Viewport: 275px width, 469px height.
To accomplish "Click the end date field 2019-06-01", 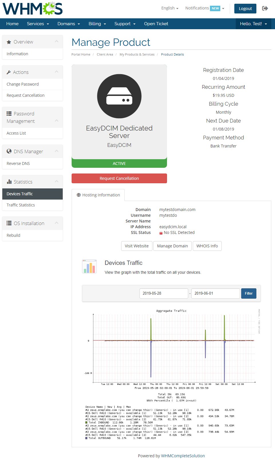I will 216,293.
